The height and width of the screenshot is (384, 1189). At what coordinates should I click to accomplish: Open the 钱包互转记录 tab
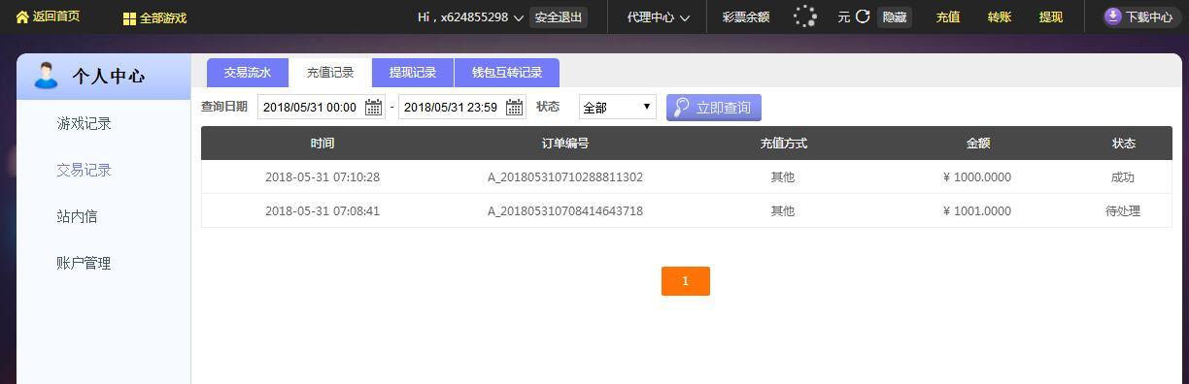click(x=507, y=73)
